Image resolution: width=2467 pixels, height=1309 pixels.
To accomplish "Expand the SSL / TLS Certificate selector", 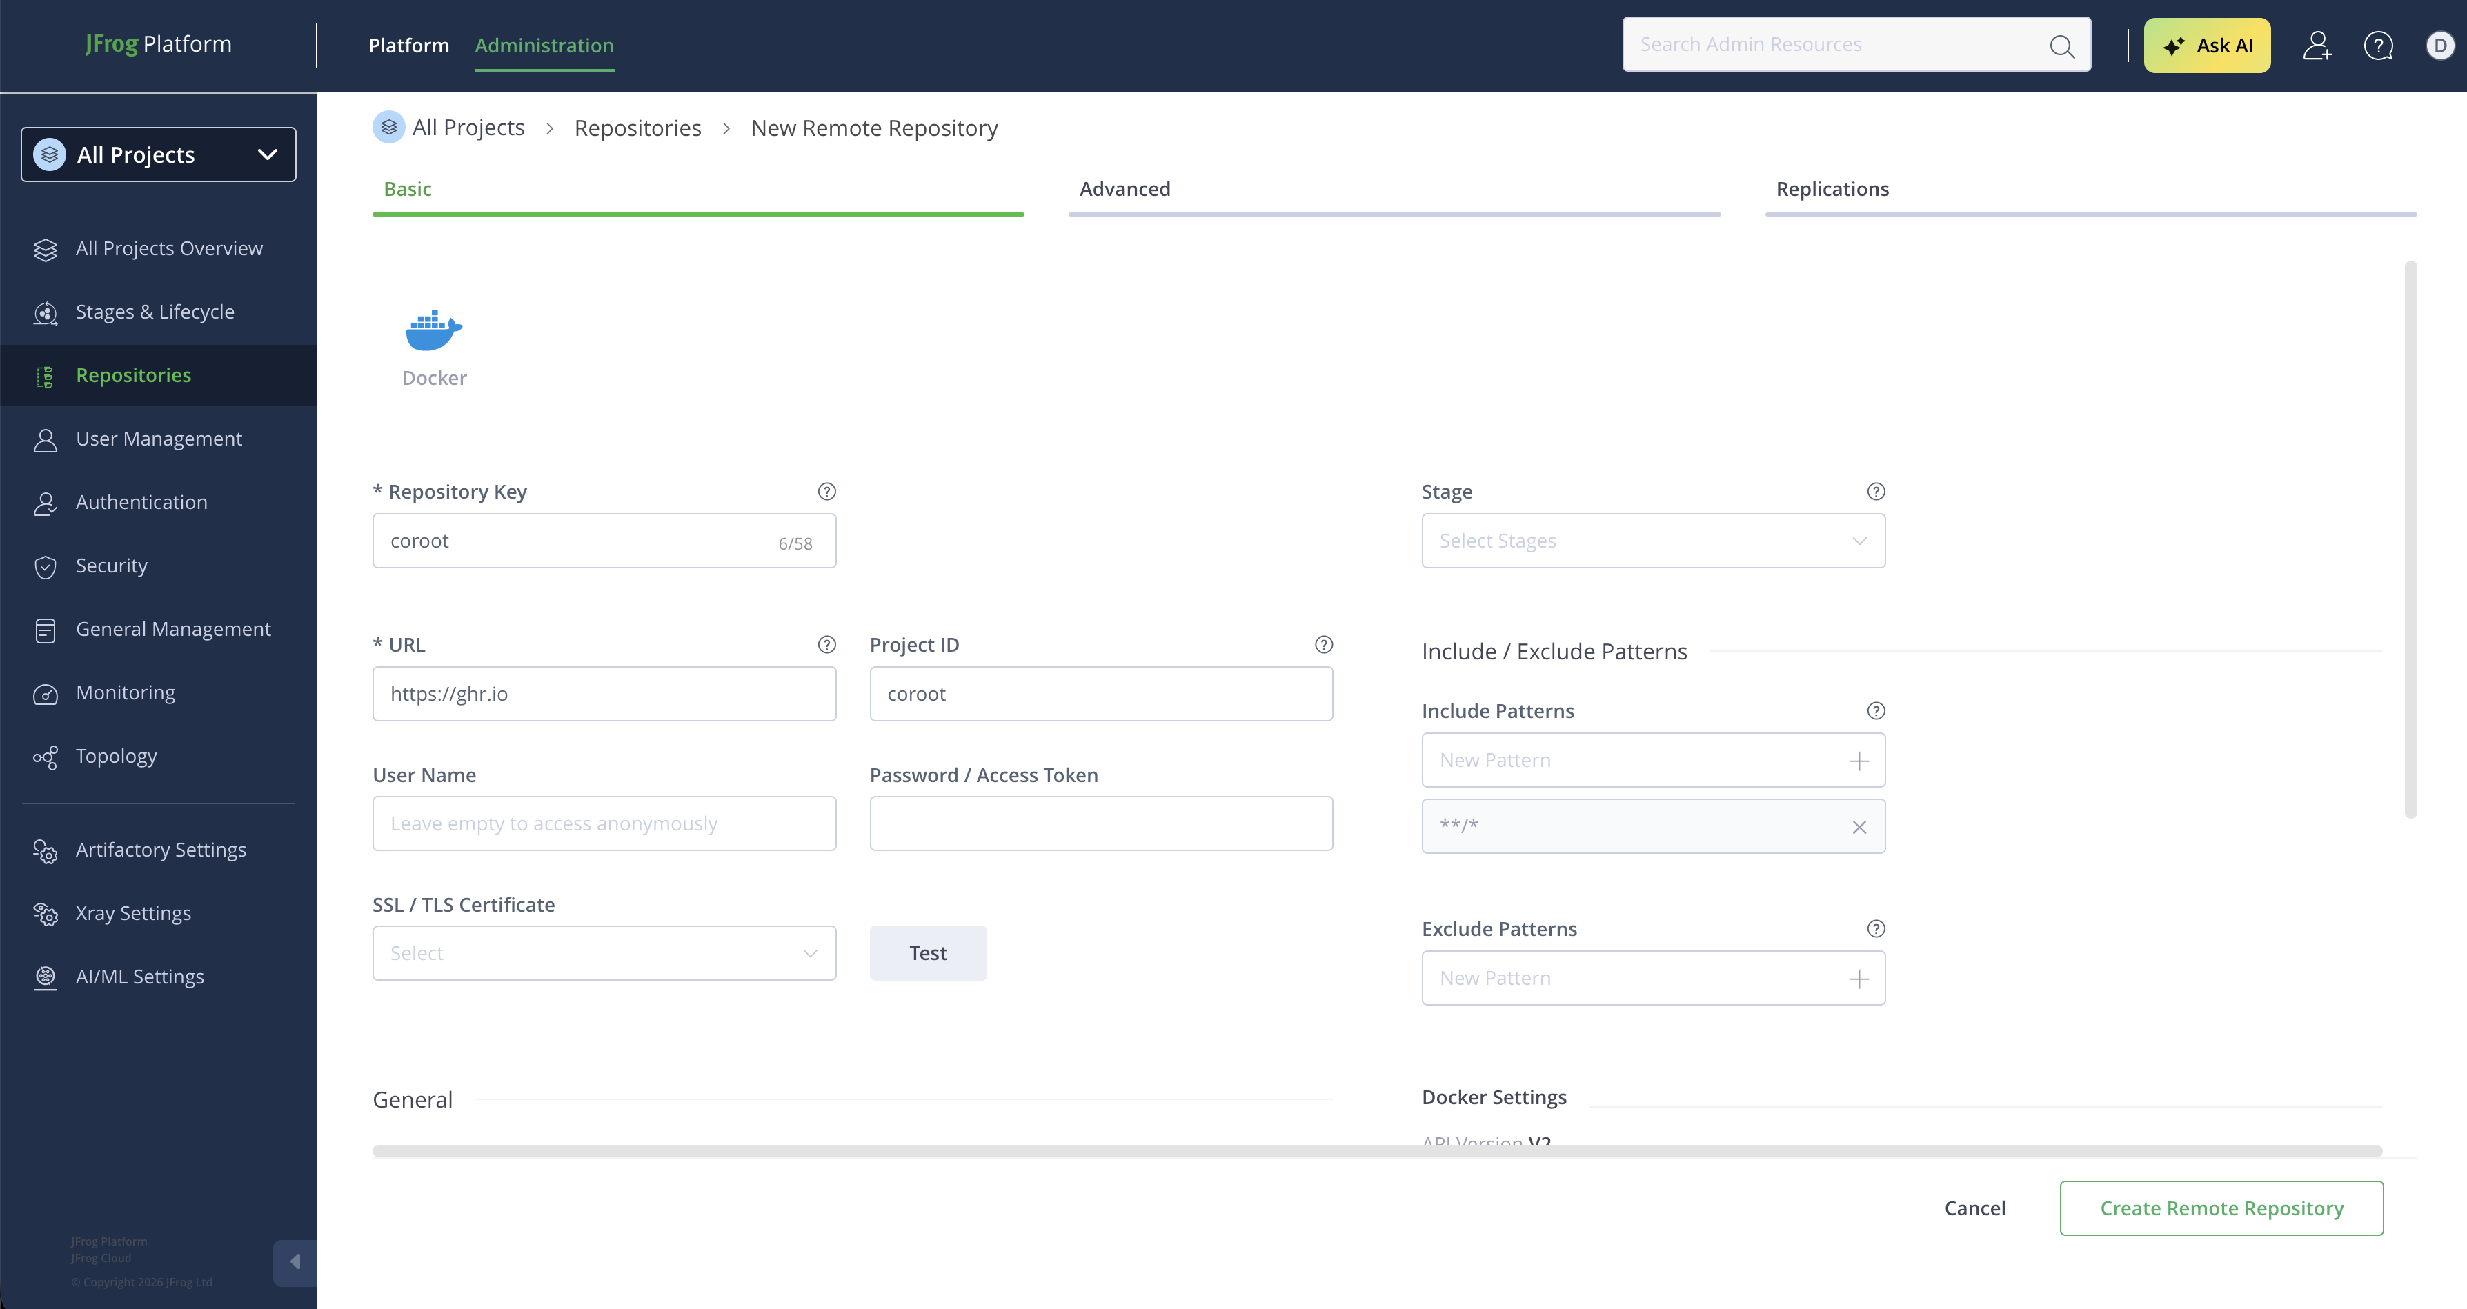I will [604, 952].
